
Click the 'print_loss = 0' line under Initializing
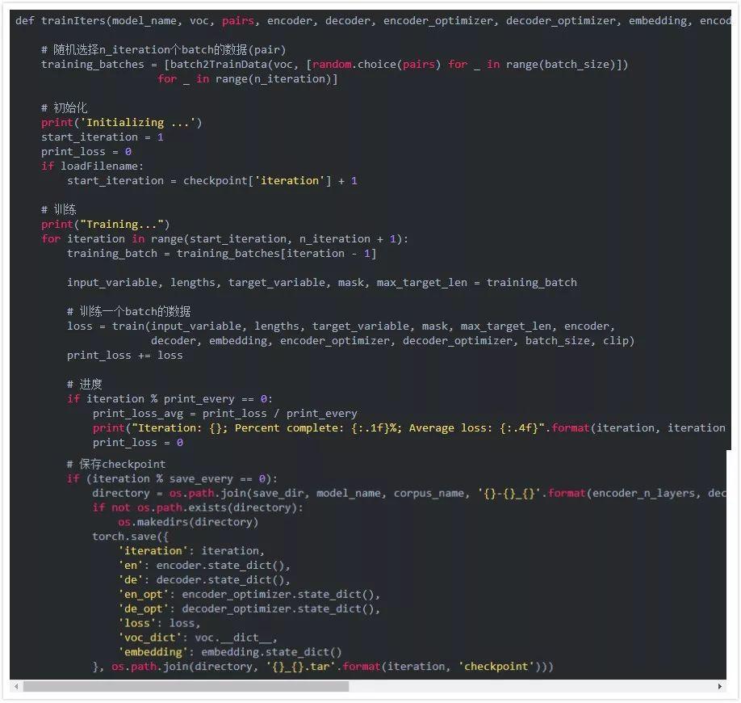coord(86,152)
